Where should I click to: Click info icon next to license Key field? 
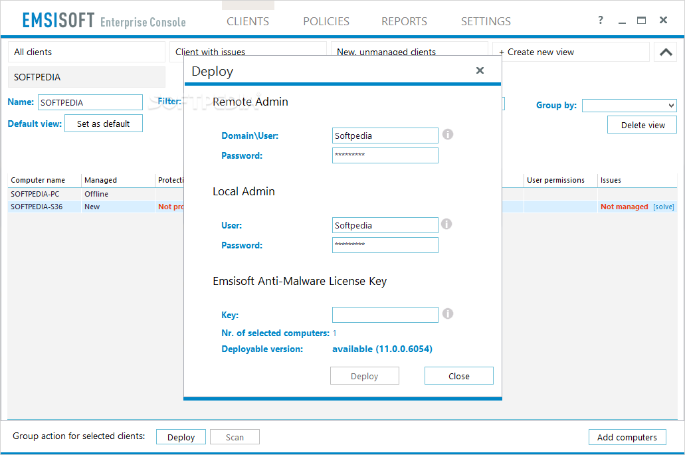pyautogui.click(x=448, y=314)
